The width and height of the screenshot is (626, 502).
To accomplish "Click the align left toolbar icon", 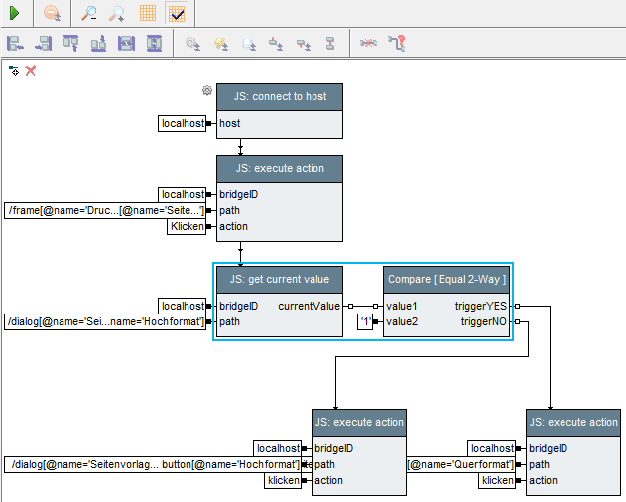I will (x=15, y=43).
